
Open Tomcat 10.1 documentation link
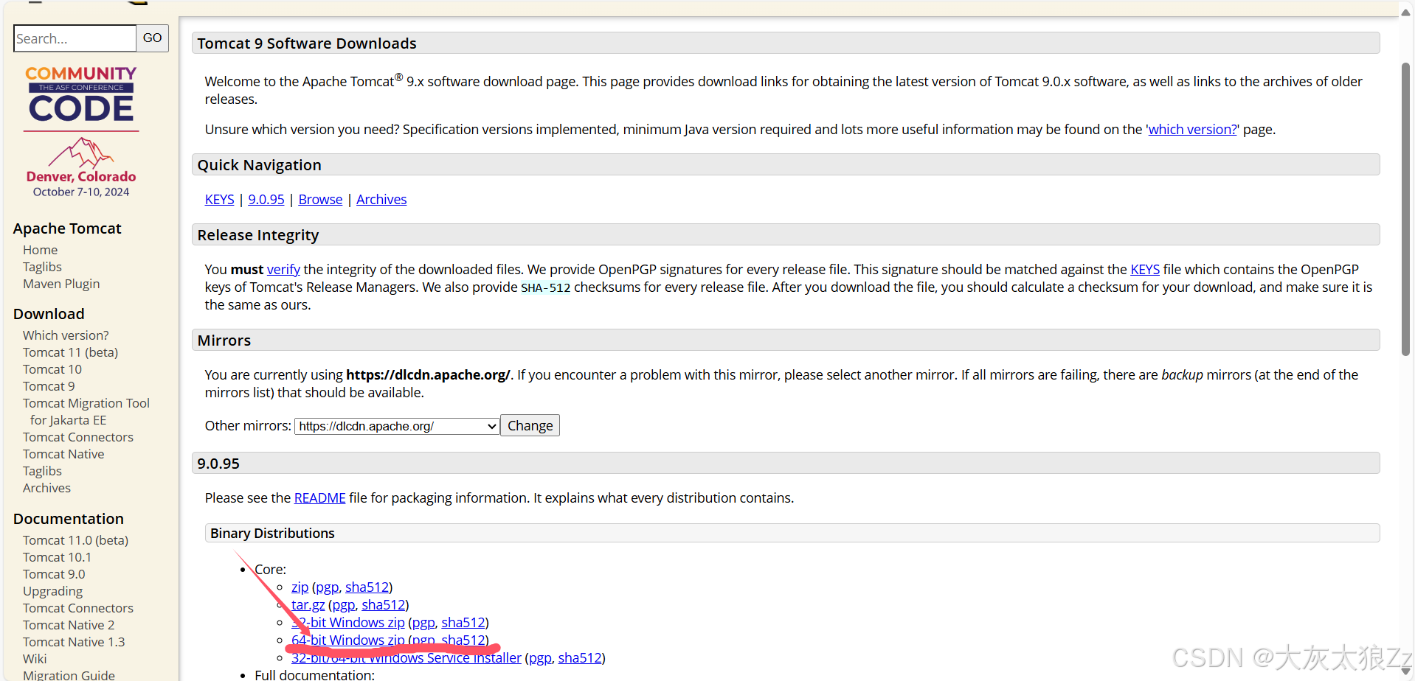(57, 557)
